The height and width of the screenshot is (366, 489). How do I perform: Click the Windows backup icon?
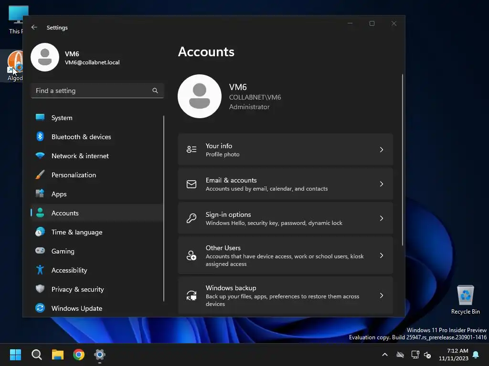click(191, 295)
